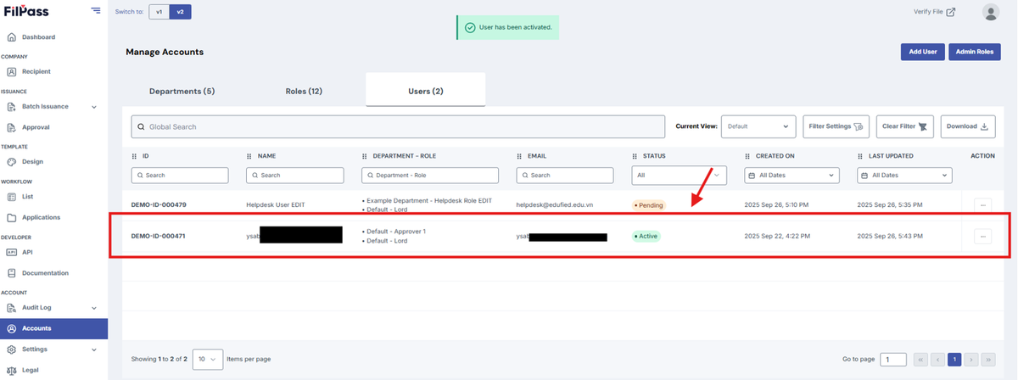Open Admin Roles
This screenshot has width=1018, height=380.
pos(974,52)
